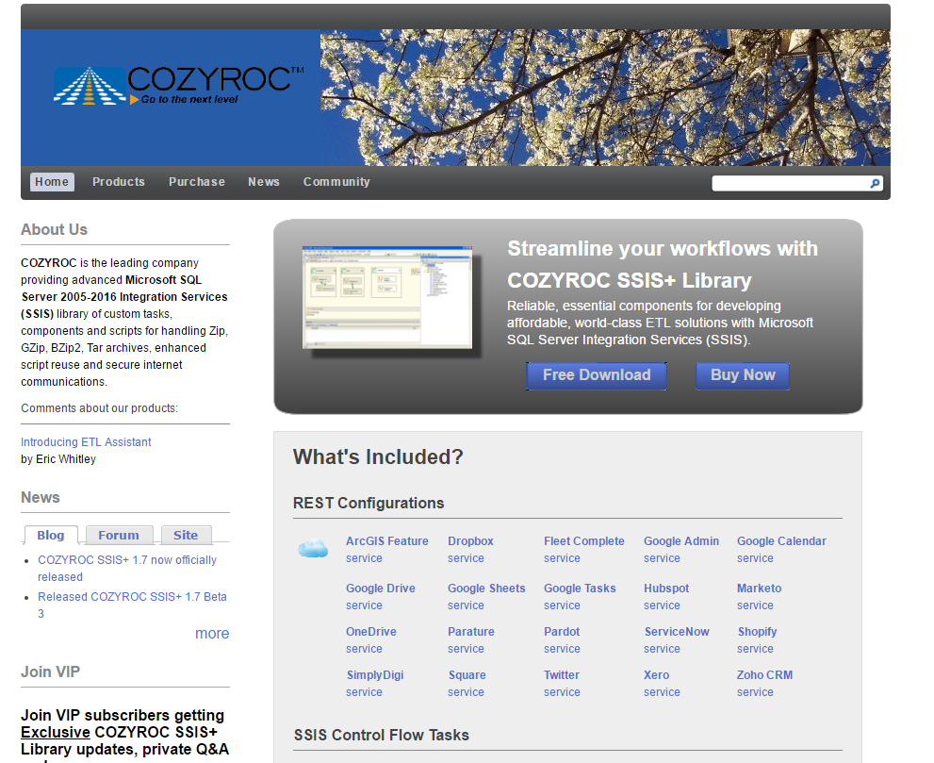The width and height of the screenshot is (934, 763).
Task: Open the Parature service link
Action: coord(471,640)
